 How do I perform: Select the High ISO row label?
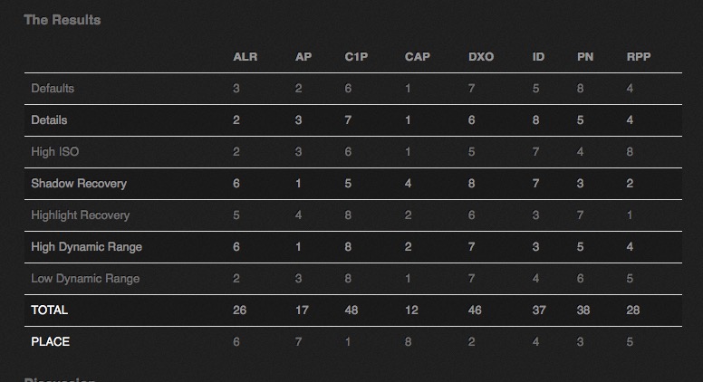[54, 152]
